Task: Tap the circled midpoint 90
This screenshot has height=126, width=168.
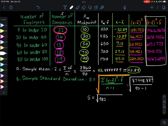Action: pos(84,58)
